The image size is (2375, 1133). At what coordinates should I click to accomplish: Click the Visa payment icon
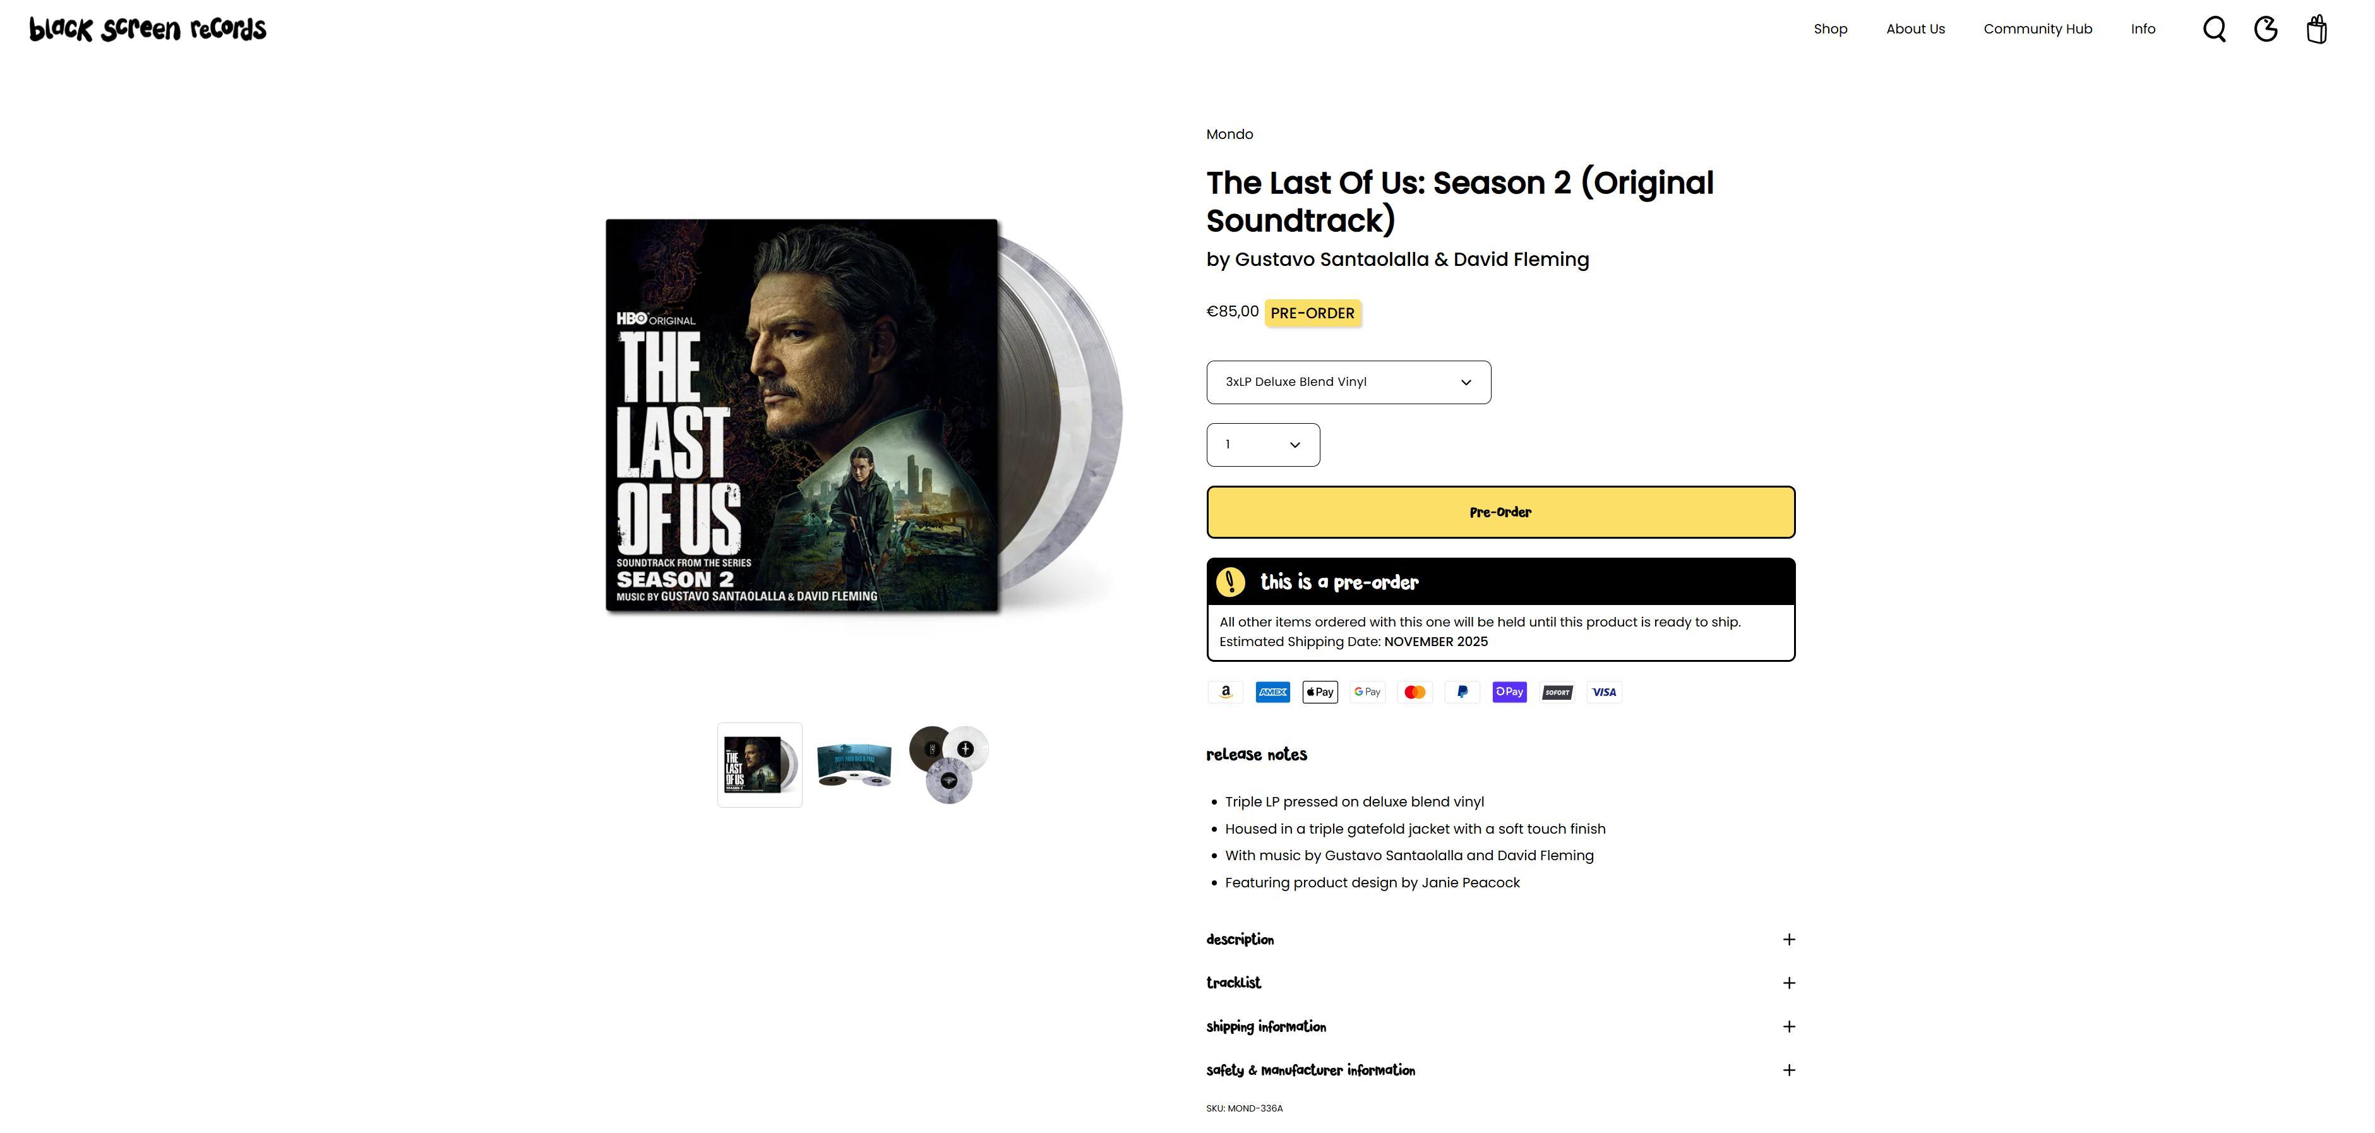click(x=1604, y=692)
